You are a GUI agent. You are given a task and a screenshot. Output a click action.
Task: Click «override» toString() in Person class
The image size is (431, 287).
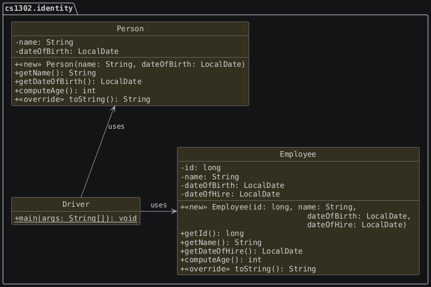(82, 99)
